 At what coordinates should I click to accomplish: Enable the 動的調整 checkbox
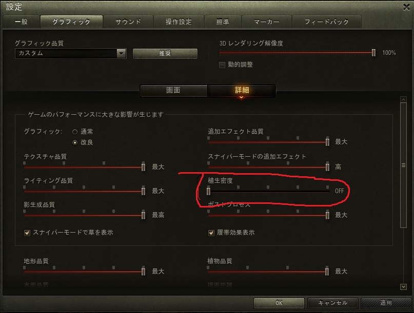[222, 65]
